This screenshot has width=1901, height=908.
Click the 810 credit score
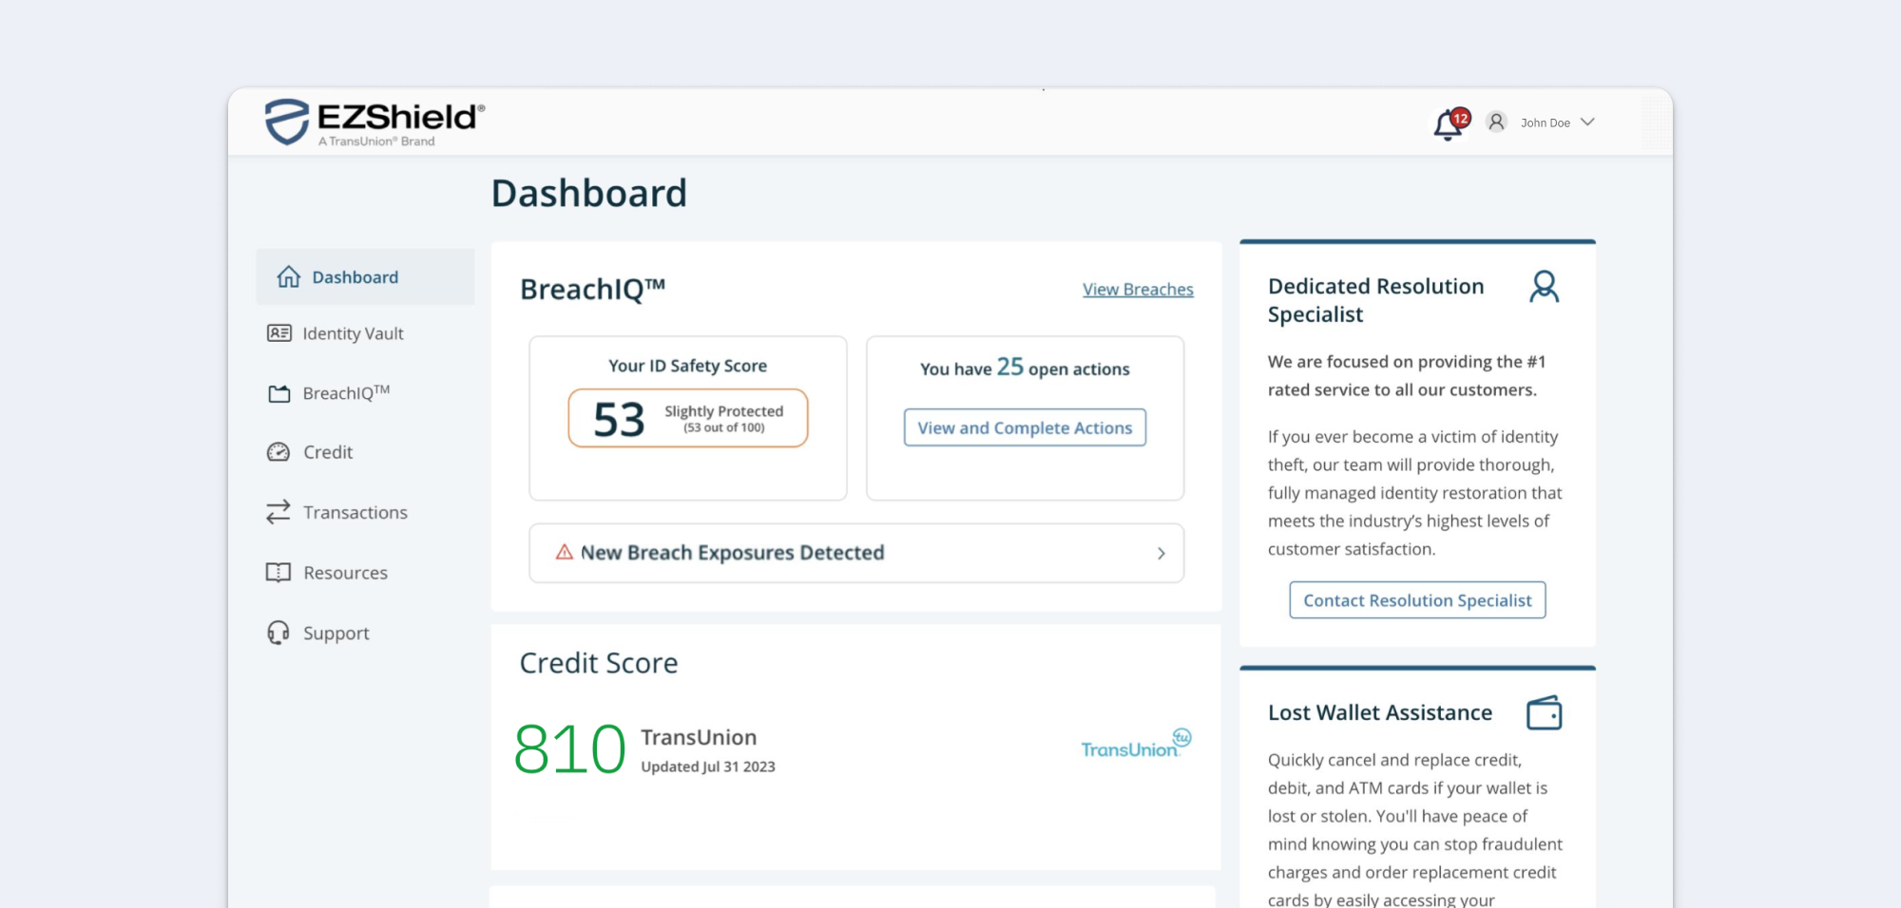[570, 748]
